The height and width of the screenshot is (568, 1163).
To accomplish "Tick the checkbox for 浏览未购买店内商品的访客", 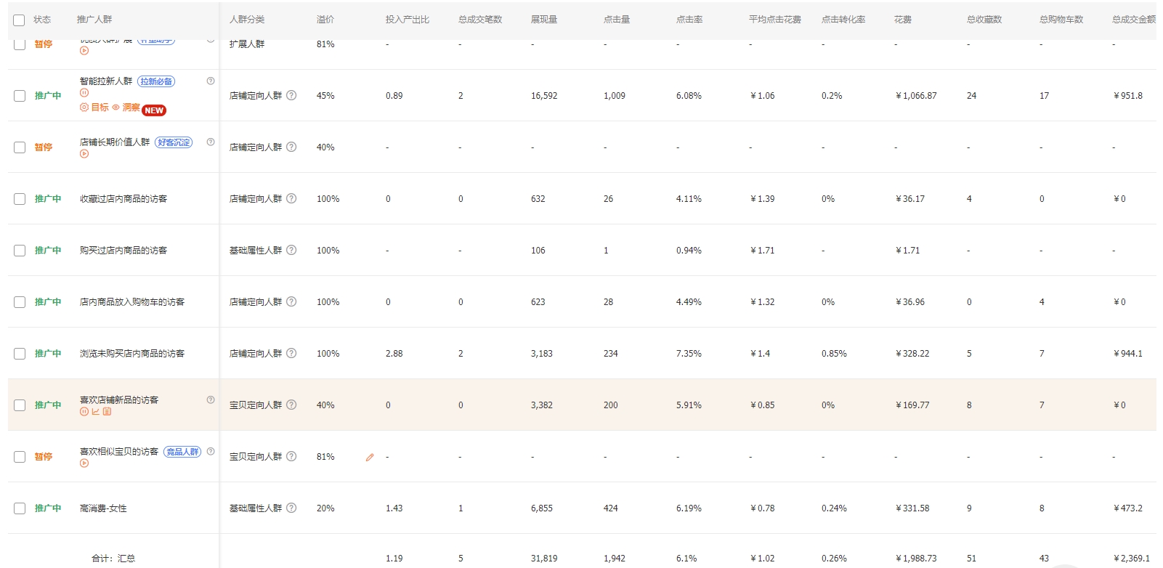I will [20, 354].
